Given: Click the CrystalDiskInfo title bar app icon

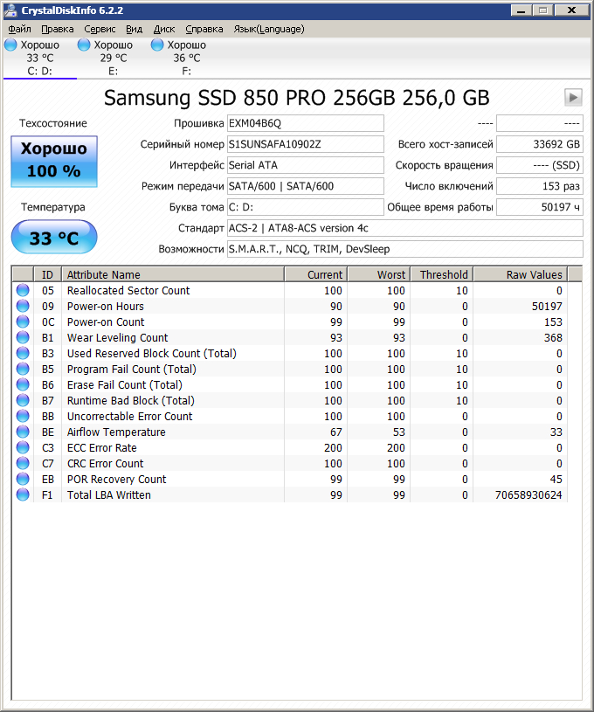Looking at the screenshot, I should point(10,10).
